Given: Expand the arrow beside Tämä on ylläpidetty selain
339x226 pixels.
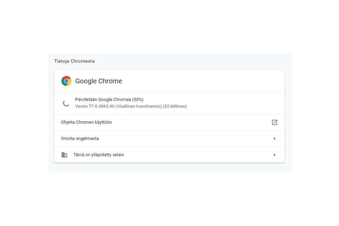Looking at the screenshot, I should (274, 155).
